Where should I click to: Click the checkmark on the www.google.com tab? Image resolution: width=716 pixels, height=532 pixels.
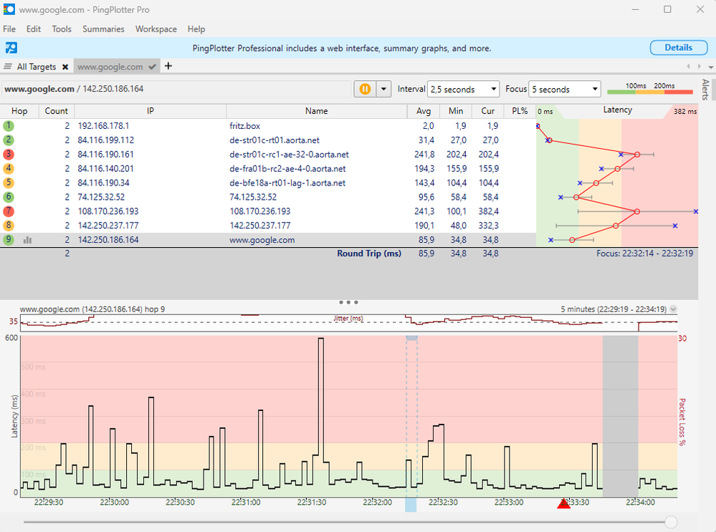(x=152, y=67)
